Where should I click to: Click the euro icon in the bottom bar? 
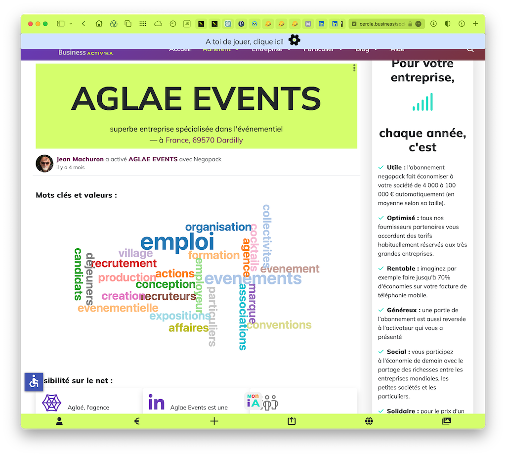point(137,421)
